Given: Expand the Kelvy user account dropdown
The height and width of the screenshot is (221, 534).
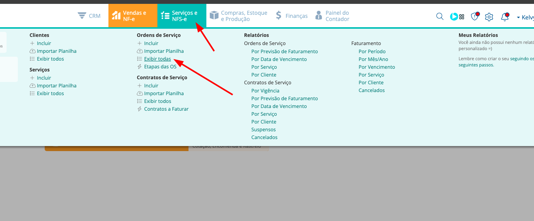Looking at the screenshot, I should pos(525,17).
